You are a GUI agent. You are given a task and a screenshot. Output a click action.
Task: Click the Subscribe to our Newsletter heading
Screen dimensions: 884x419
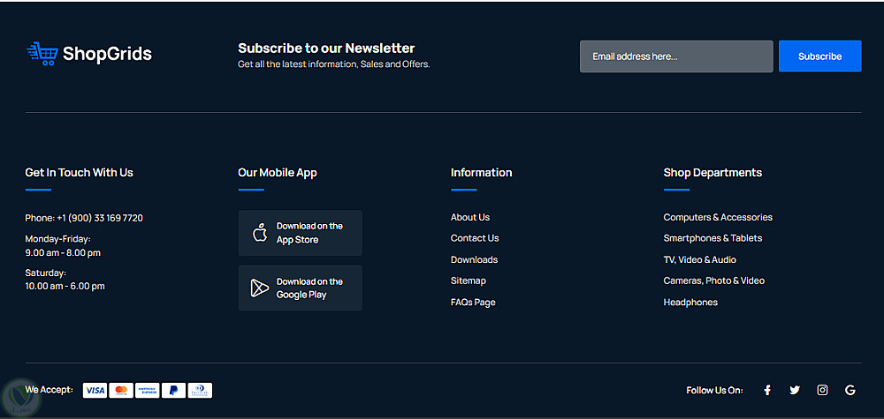326,48
